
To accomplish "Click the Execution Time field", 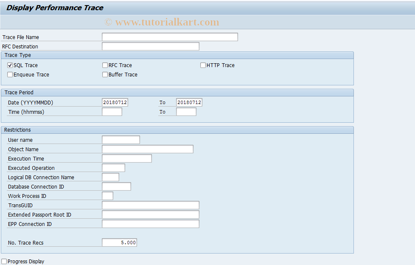I will point(126,158).
